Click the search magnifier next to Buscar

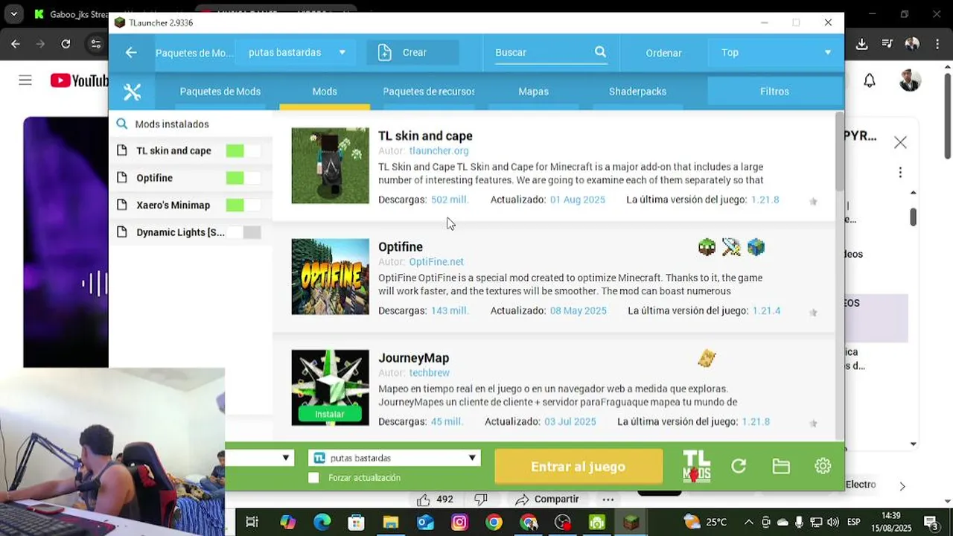pos(600,51)
